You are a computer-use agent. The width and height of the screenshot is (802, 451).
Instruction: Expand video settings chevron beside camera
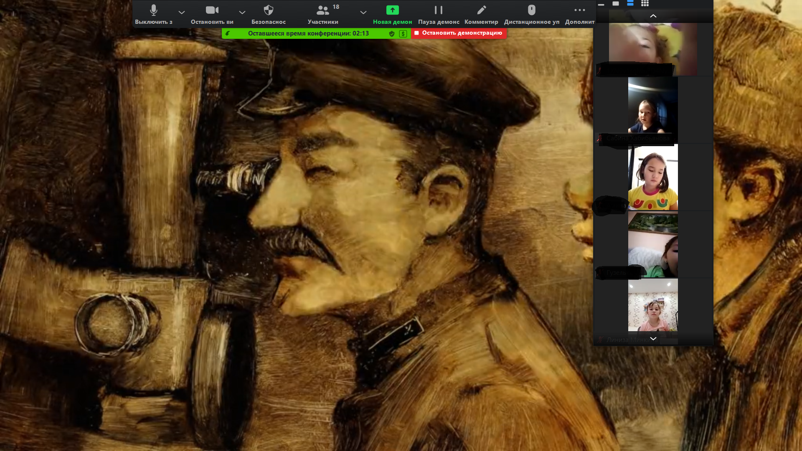pyautogui.click(x=242, y=13)
